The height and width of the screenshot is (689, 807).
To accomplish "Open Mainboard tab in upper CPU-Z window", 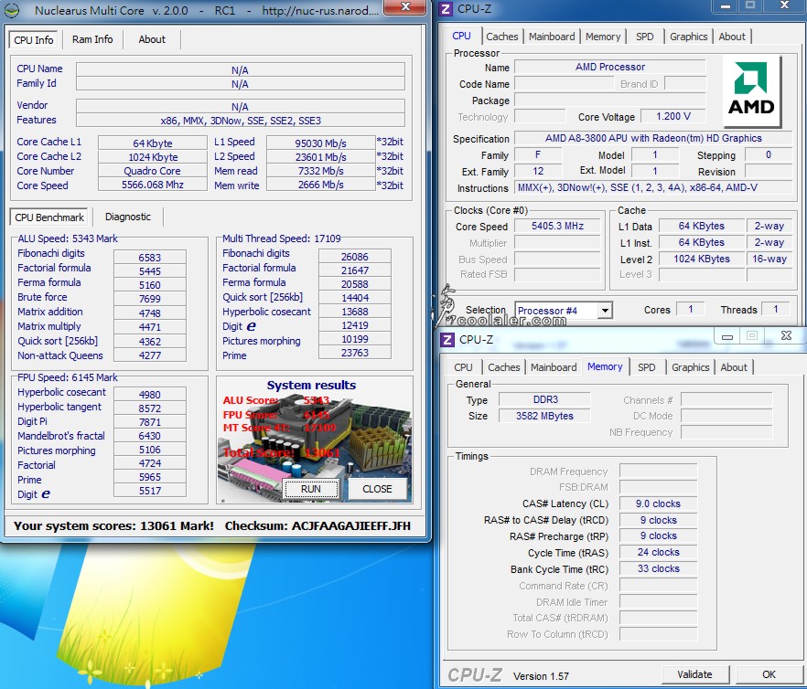I will tap(552, 37).
